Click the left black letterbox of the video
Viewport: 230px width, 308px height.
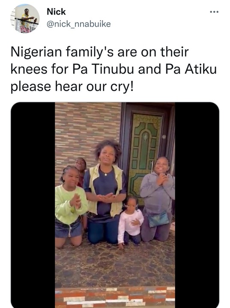33,205
